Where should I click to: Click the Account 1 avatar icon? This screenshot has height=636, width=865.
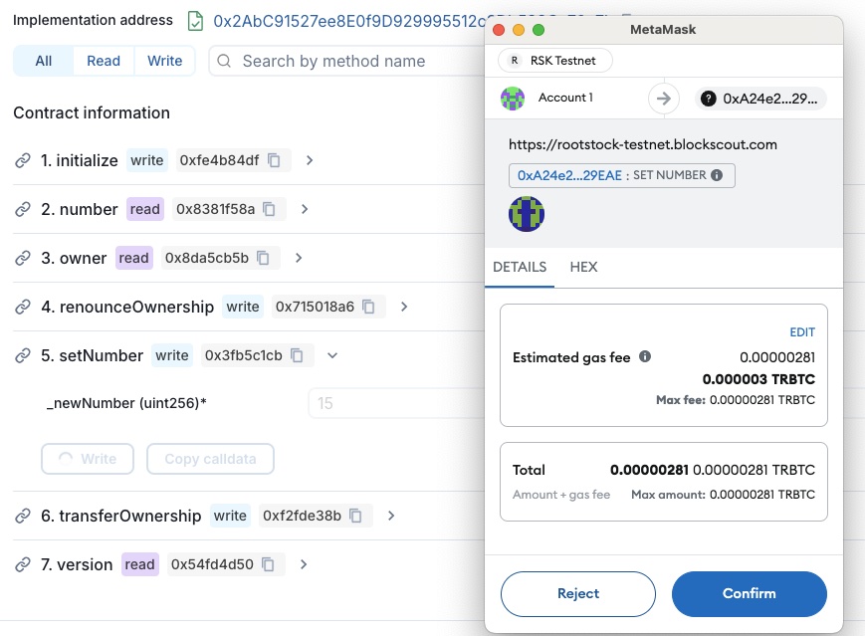[513, 98]
